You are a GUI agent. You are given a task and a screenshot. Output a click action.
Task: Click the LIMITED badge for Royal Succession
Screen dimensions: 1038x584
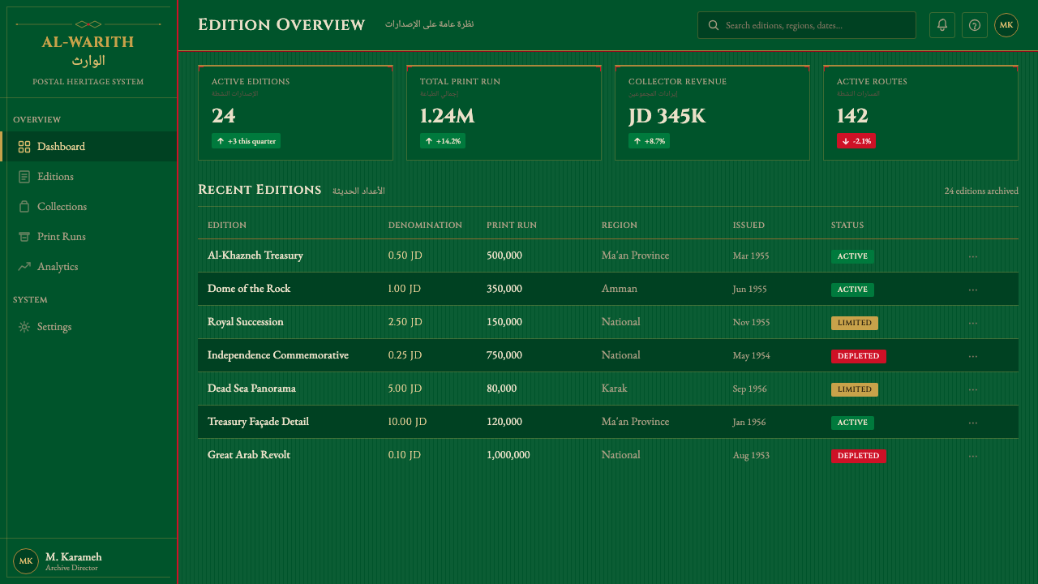point(855,323)
